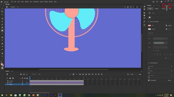The image size is (174, 97).
Task: Open the stage zoom percentage dropdown
Action: (x=141, y=7)
